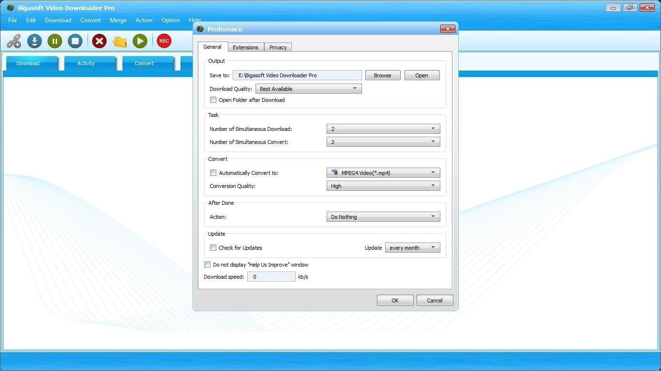This screenshot has height=371, width=661.
Task: Click the Save to path field
Action: [x=297, y=75]
